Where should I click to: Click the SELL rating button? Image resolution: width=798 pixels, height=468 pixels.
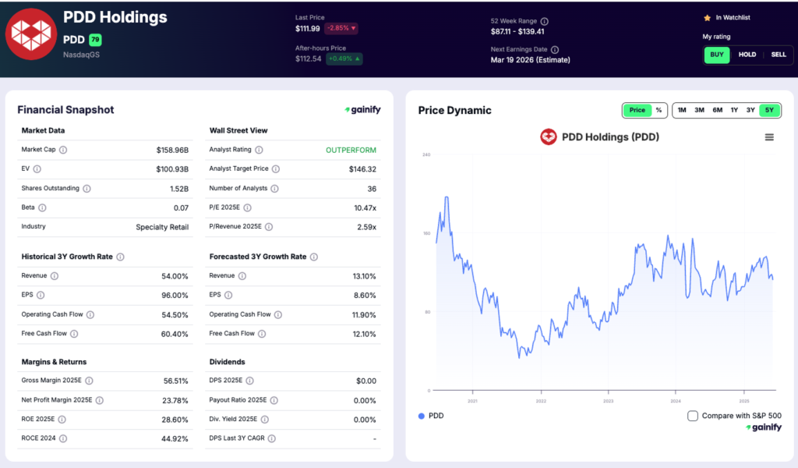pyautogui.click(x=779, y=55)
